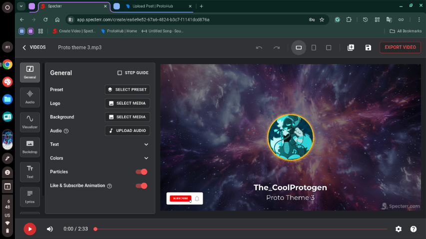Expand the Text section
Screen dimensions: 426x239
[x=146, y=144]
